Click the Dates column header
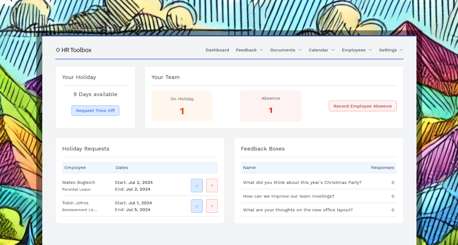 click(122, 167)
